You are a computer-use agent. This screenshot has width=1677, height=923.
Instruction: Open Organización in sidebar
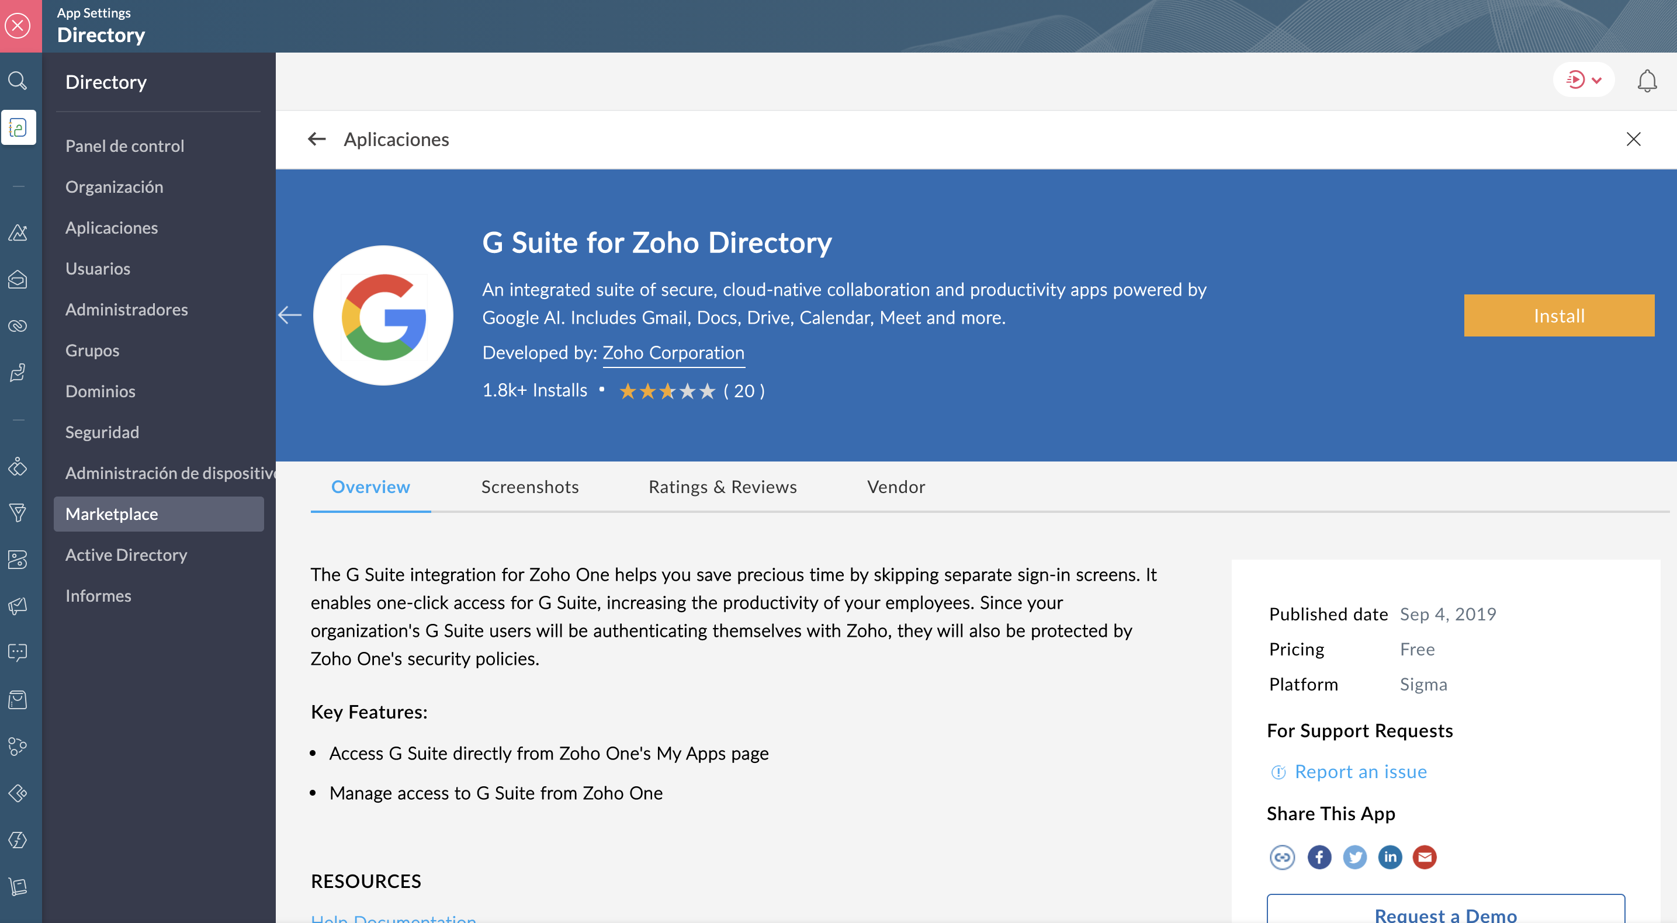(x=114, y=187)
